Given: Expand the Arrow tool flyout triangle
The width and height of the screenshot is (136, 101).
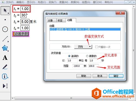Looking at the screenshot, I should (8, 13).
